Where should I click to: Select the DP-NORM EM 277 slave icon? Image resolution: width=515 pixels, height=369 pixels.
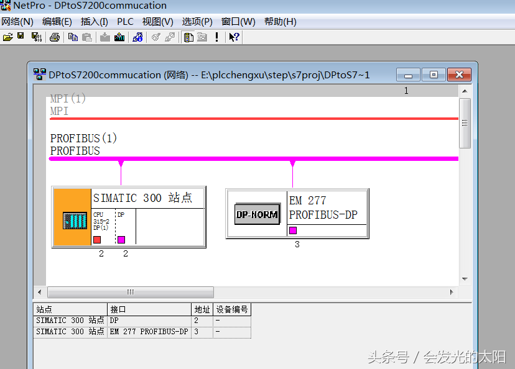click(257, 215)
